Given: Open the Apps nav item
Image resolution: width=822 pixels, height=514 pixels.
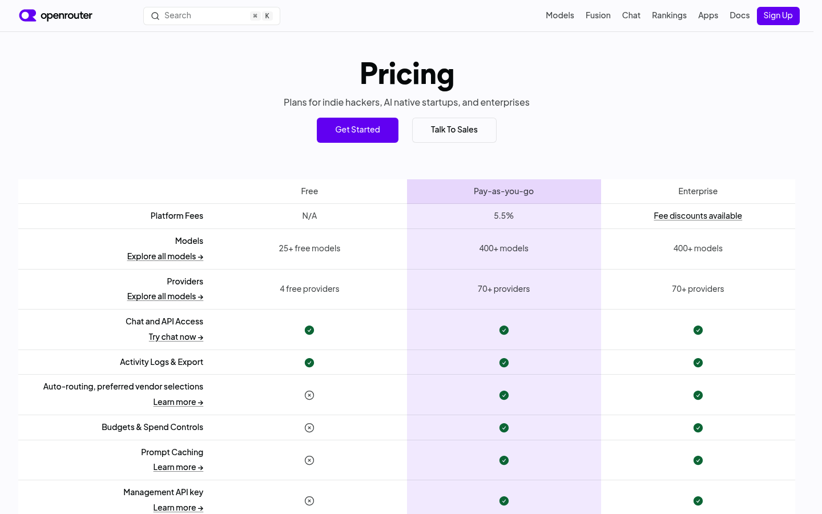Looking at the screenshot, I should [708, 15].
